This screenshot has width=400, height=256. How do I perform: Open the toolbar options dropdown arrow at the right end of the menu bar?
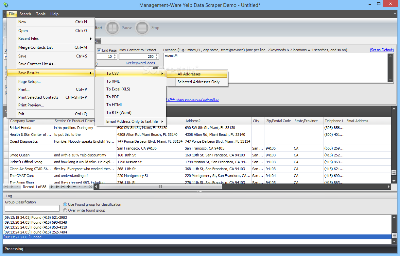click(395, 14)
